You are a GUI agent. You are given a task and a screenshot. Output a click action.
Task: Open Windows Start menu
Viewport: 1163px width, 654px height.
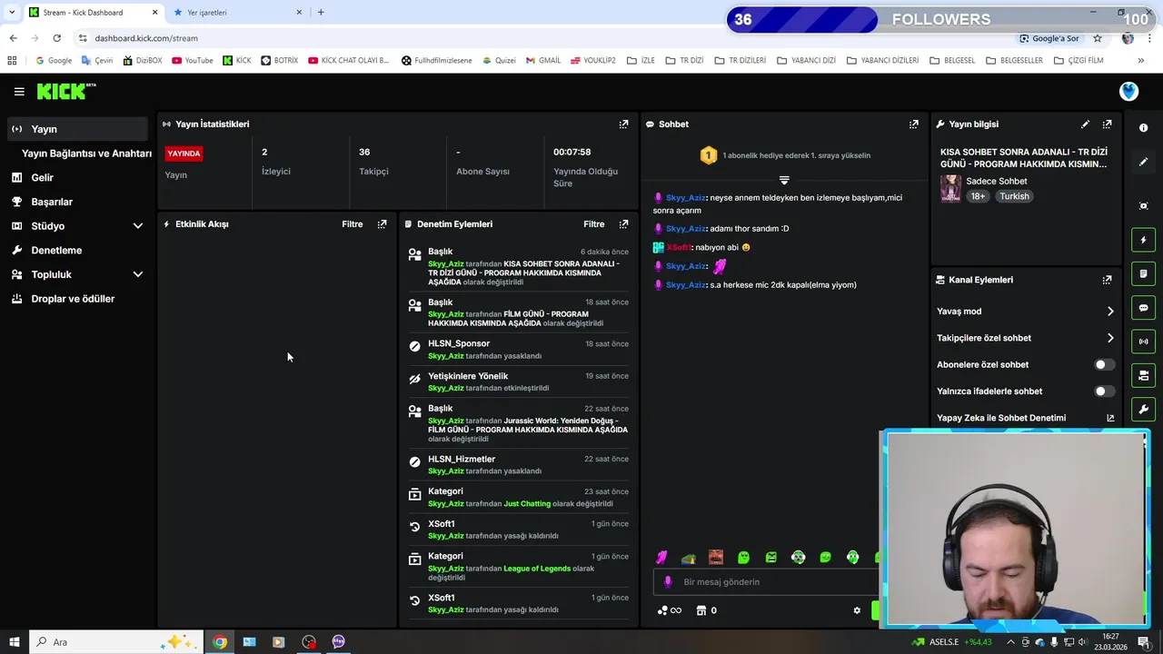click(14, 642)
